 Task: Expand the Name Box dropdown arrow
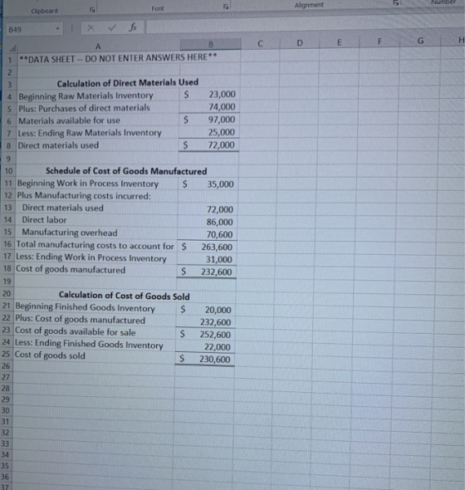[x=57, y=29]
